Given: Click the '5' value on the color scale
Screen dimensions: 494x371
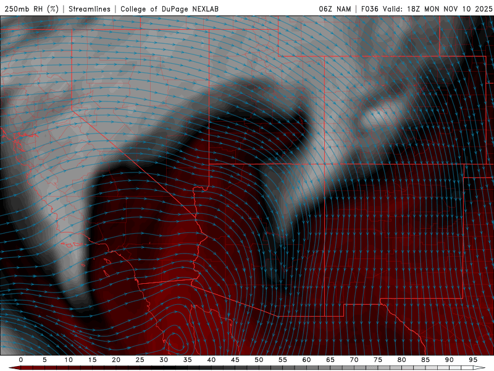Looking at the screenshot, I should tap(44, 360).
